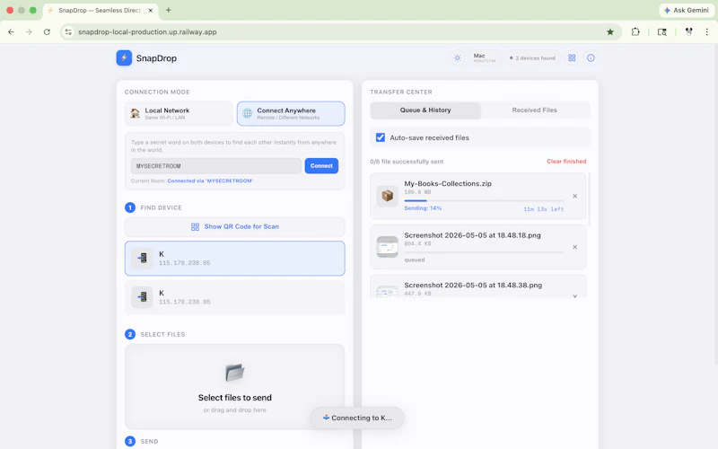Click the globe icon of Connect Anywhere
The image size is (718, 449).
(248, 113)
